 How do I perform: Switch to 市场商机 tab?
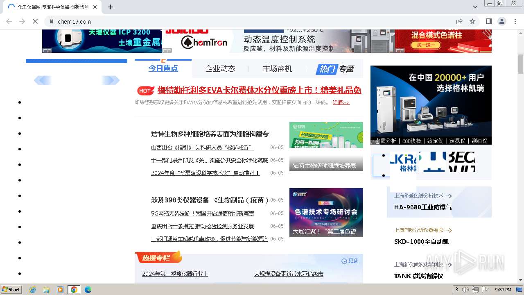click(x=278, y=69)
